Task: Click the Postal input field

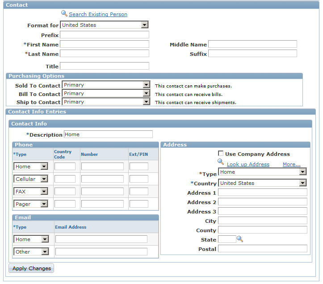Action: click(263, 249)
